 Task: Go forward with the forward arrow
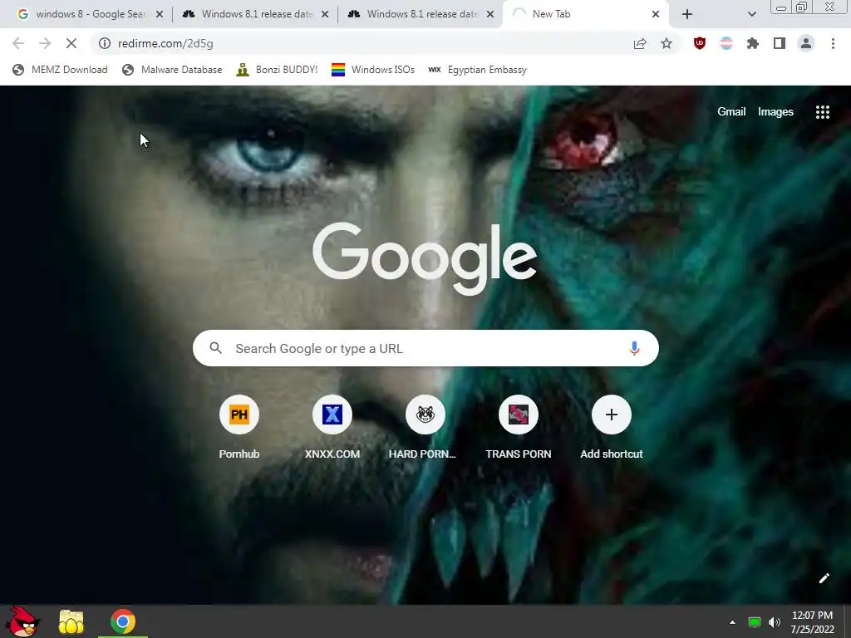(x=45, y=43)
